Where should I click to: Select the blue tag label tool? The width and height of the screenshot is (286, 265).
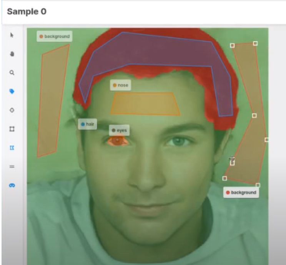pos(12,91)
